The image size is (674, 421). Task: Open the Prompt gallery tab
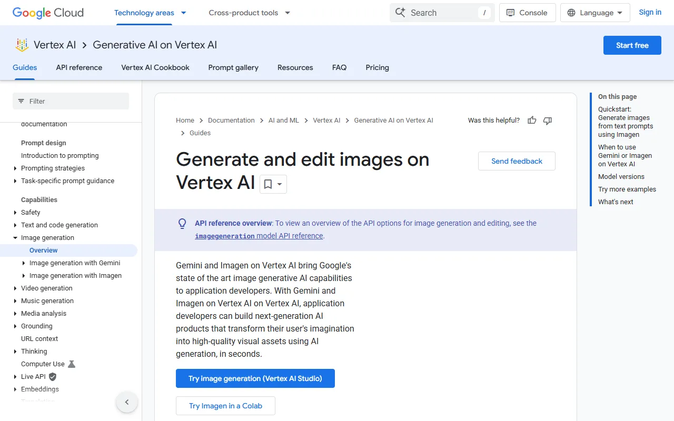click(x=233, y=67)
